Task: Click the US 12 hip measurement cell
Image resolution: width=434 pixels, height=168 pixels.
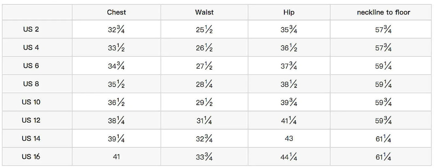Action: 289,120
